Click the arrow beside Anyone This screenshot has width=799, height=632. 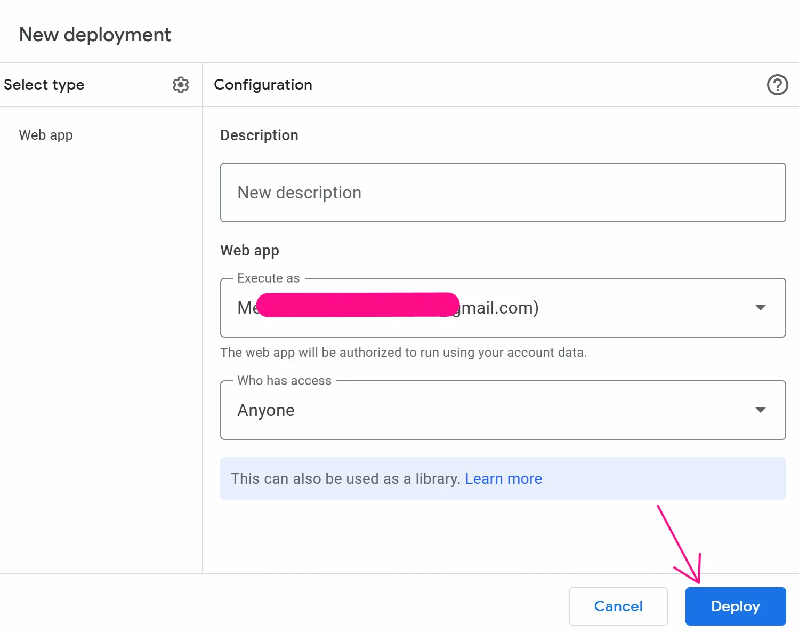click(761, 410)
